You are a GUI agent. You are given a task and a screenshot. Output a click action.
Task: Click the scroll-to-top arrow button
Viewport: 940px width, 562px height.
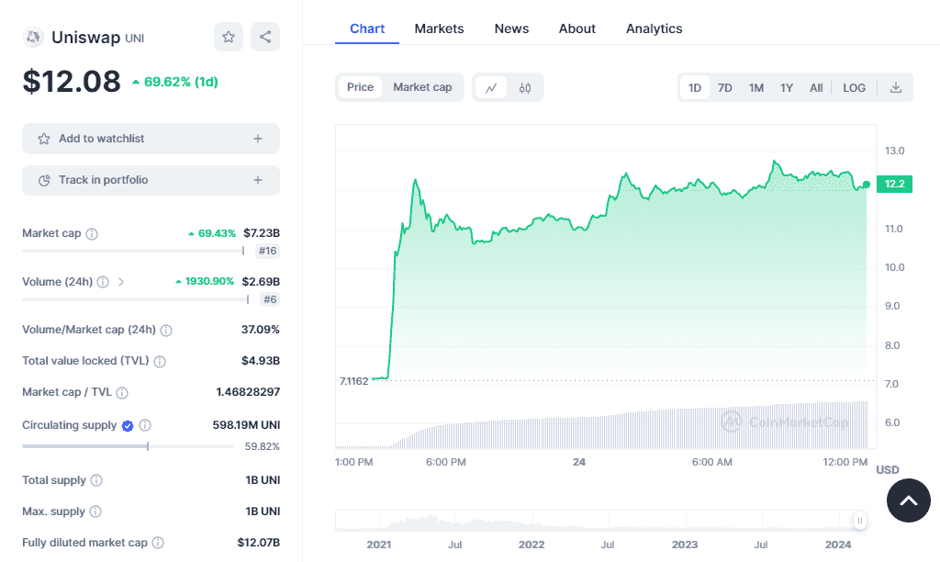click(908, 500)
